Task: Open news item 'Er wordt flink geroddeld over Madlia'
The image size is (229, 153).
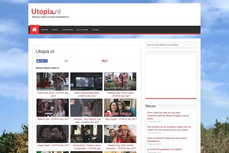Action: pos(164,149)
